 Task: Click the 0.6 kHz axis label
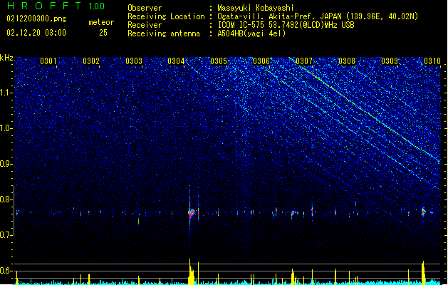point(6,271)
